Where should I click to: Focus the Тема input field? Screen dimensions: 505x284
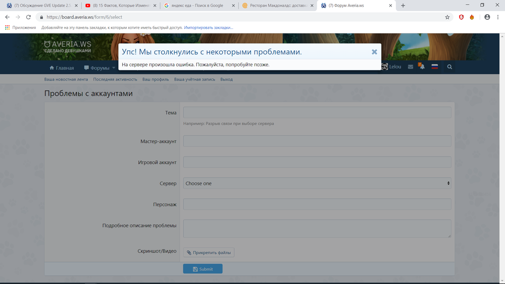[x=317, y=112]
